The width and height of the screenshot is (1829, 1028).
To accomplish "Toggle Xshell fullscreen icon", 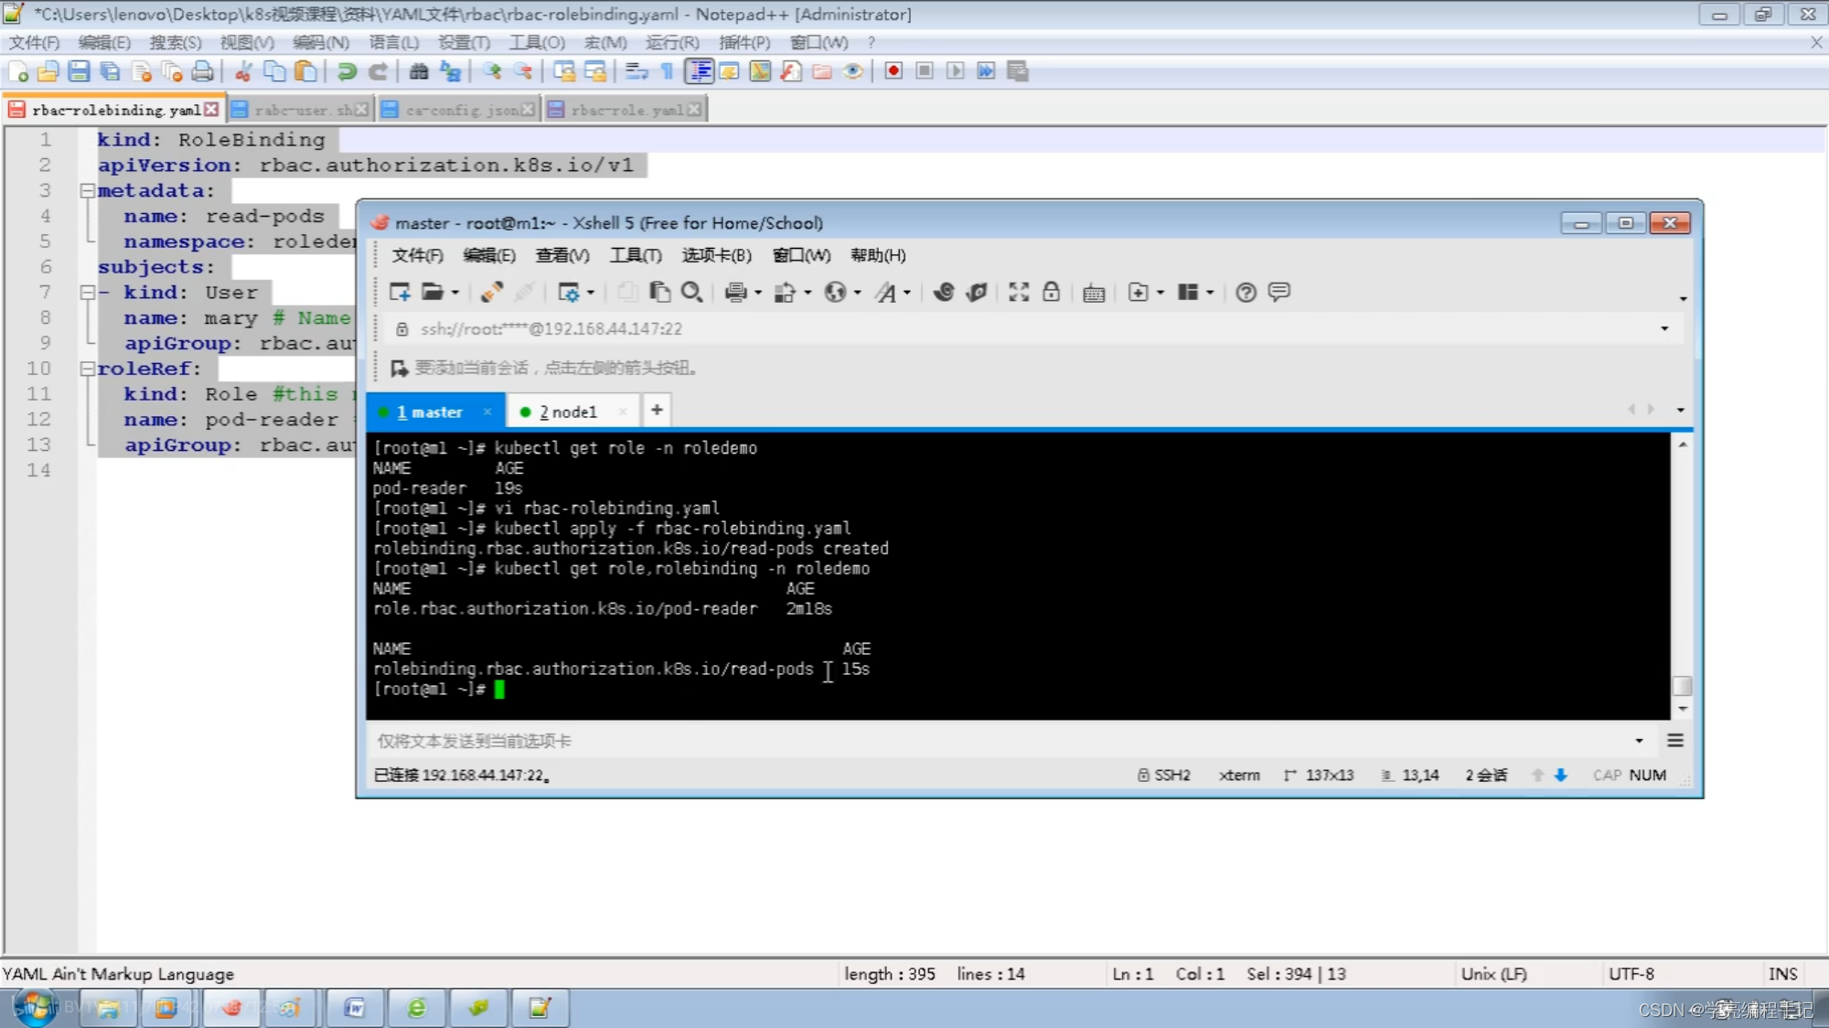I will (1019, 292).
